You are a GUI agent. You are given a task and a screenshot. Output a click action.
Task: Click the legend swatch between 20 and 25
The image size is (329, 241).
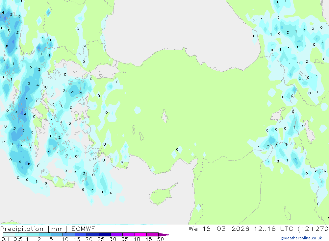point(93,234)
